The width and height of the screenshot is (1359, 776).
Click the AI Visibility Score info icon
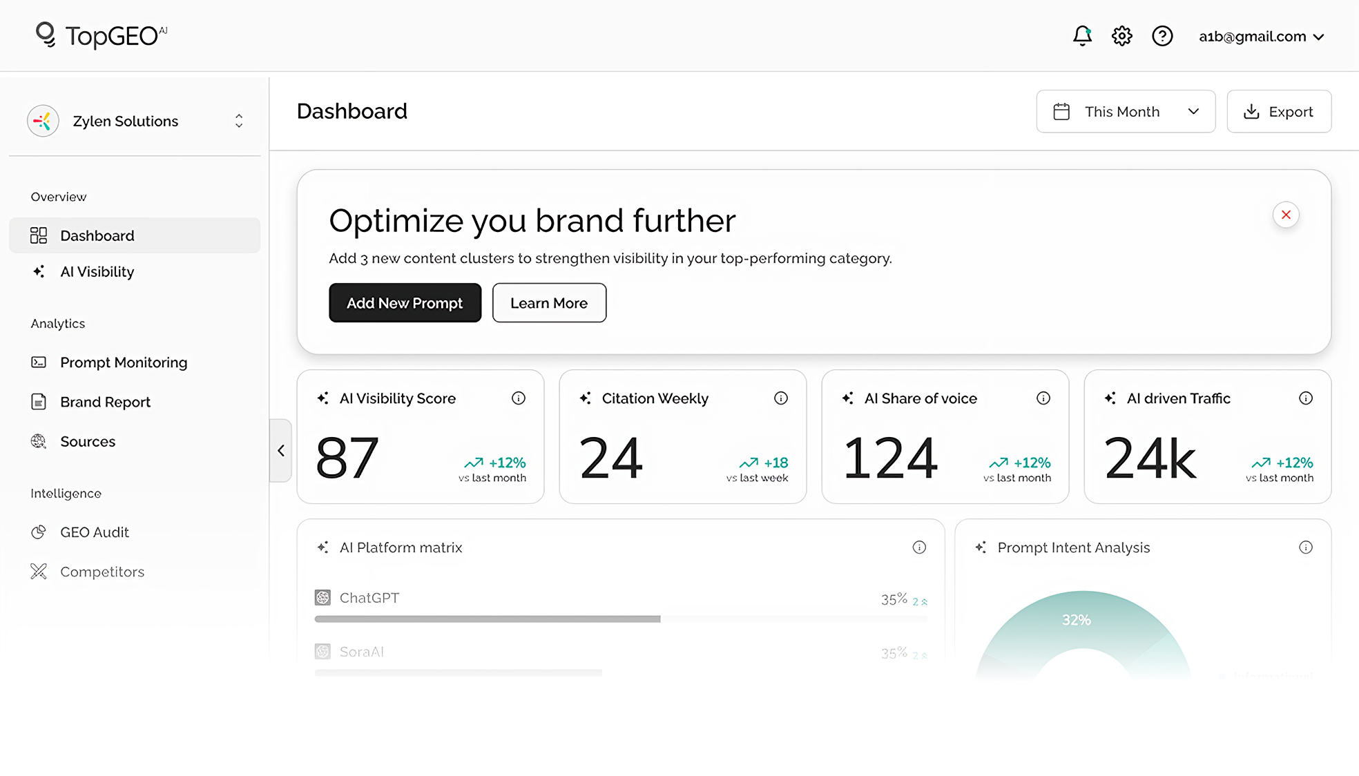pyautogui.click(x=519, y=398)
